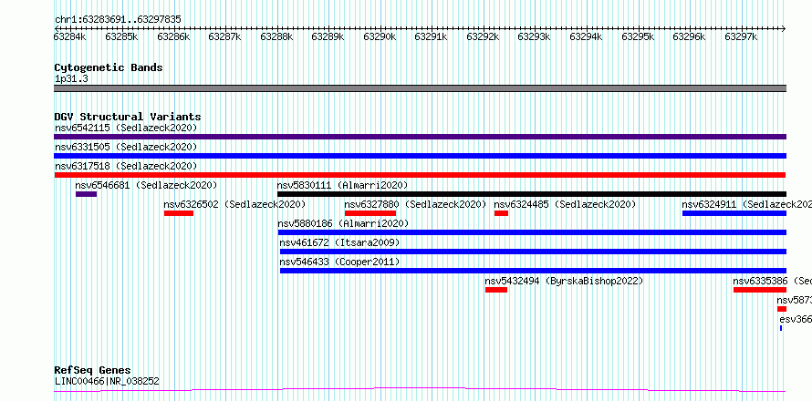
Task: Click the 63288k ruler tick label
Action: [x=276, y=36]
